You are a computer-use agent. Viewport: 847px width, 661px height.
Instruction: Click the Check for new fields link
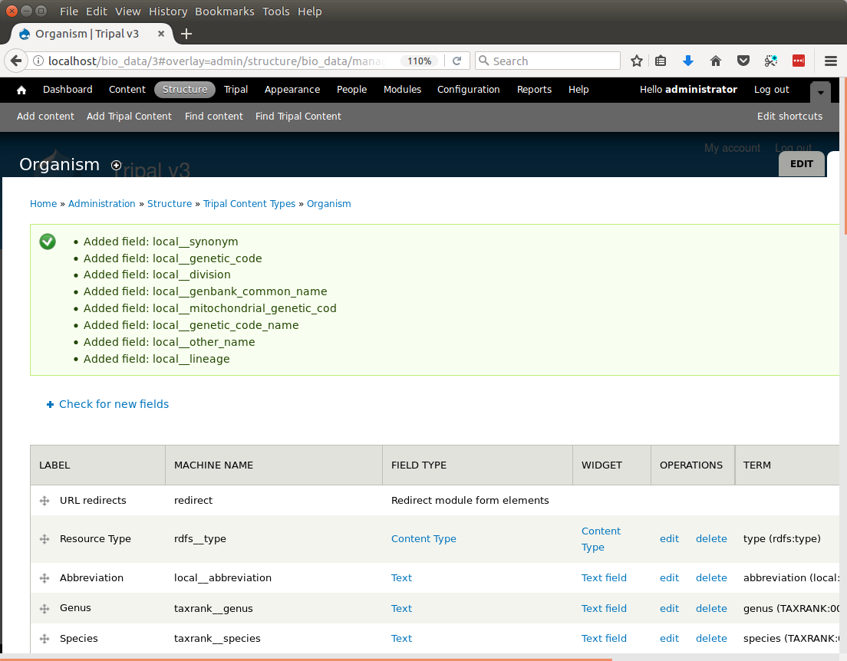pos(114,404)
